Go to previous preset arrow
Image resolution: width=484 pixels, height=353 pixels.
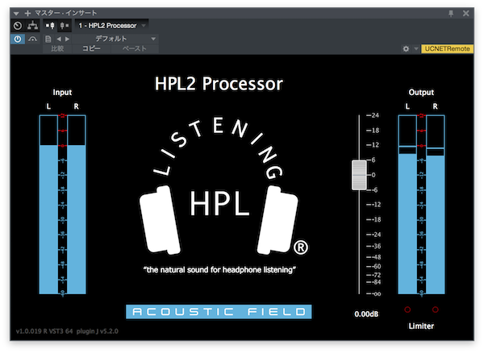pyautogui.click(x=59, y=39)
